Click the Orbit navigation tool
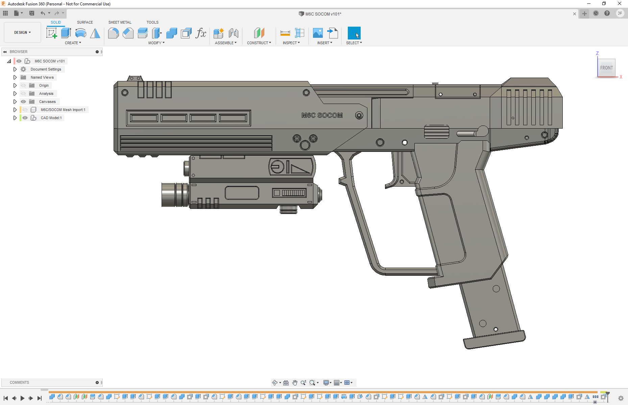628x405 pixels. [274, 382]
